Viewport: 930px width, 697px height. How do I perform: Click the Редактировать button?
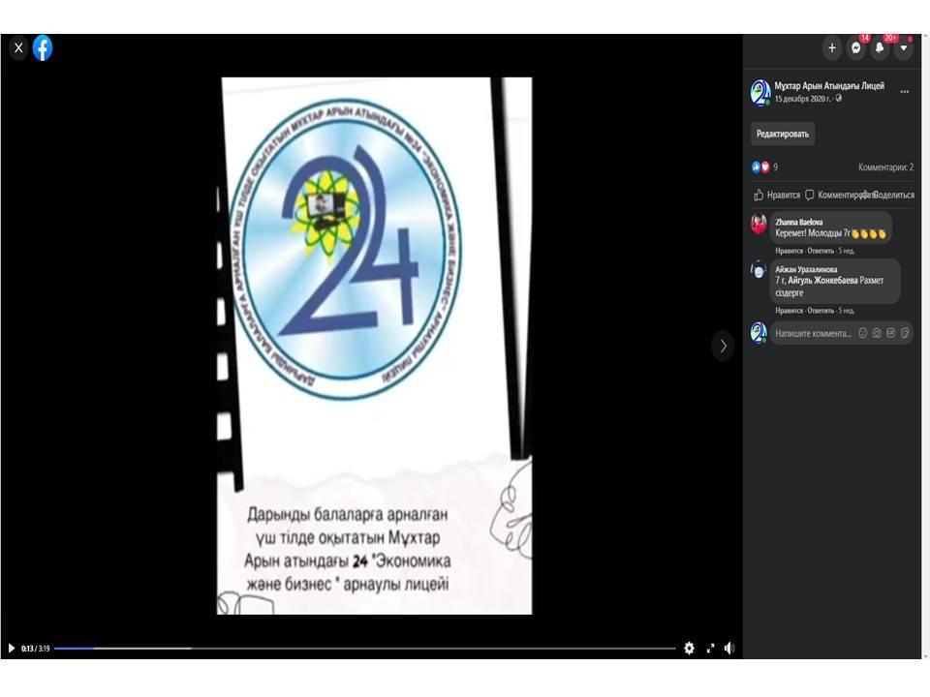tap(783, 134)
